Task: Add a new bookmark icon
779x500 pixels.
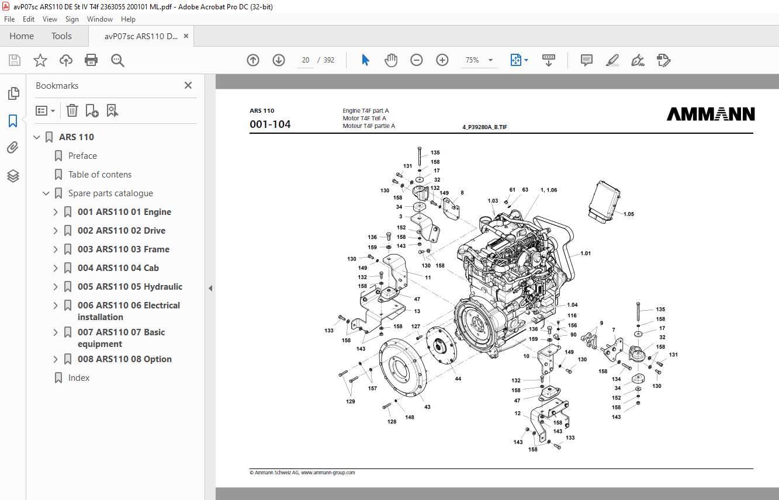Action: pos(92,110)
